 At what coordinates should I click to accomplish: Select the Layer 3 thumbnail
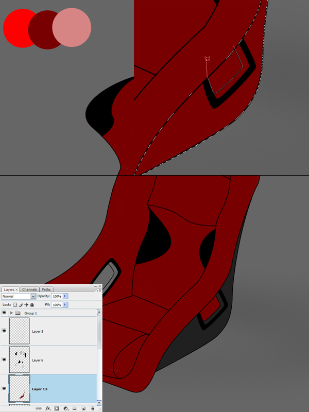pos(20,331)
